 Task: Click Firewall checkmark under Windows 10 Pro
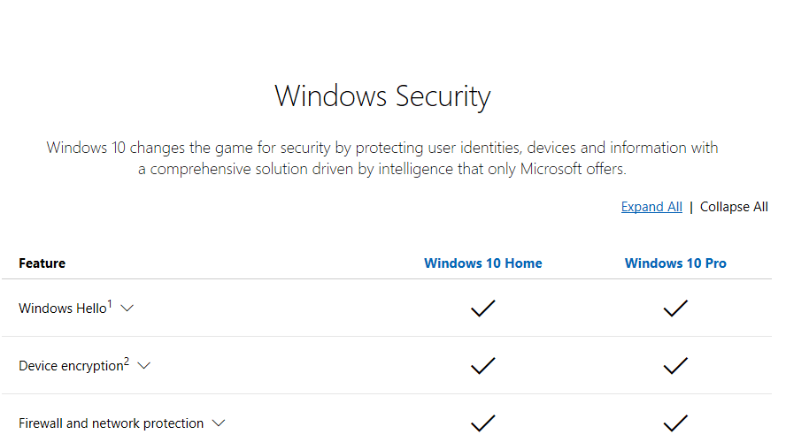click(675, 423)
